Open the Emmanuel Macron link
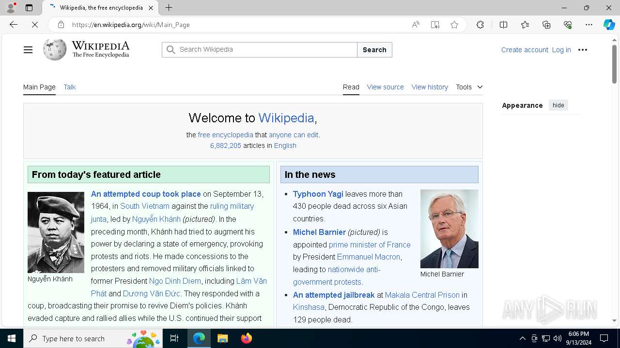620x348 pixels. (x=369, y=257)
